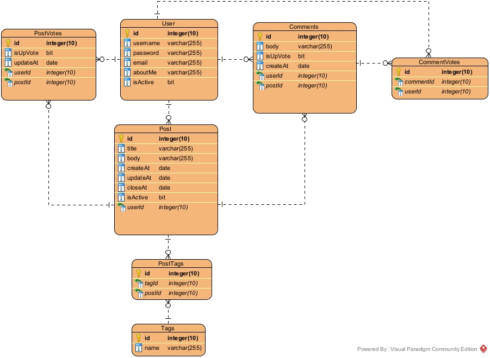Click the relationship line between PostTags and Tags

pos(168,312)
